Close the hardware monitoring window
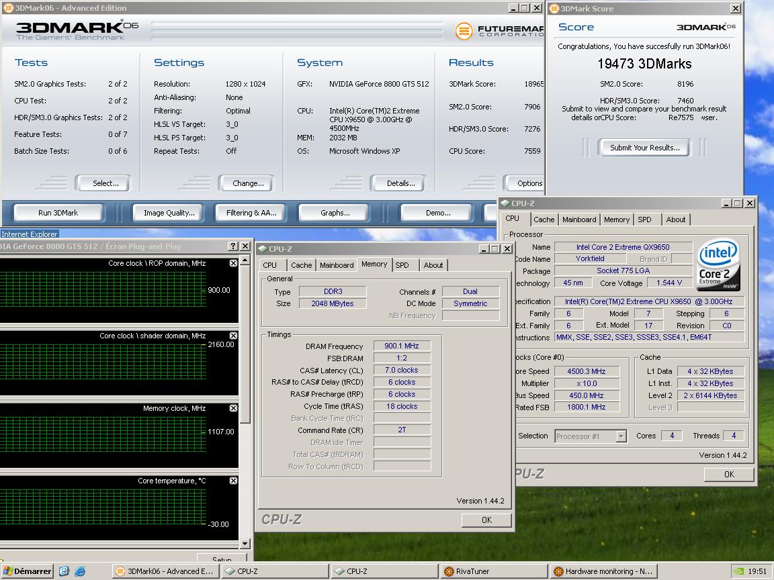 (245, 246)
